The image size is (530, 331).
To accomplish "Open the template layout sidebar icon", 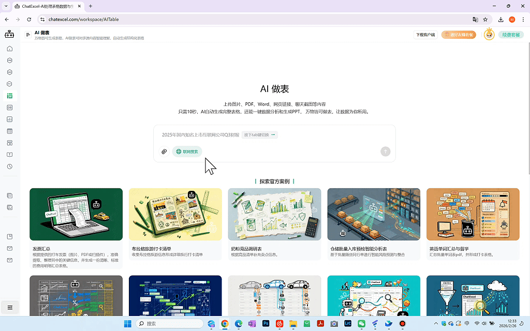I will 10,143.
